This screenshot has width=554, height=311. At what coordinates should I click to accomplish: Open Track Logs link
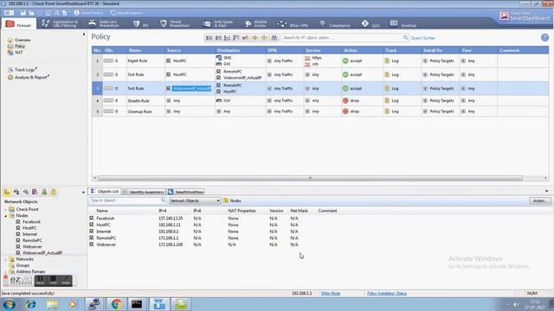pos(23,70)
